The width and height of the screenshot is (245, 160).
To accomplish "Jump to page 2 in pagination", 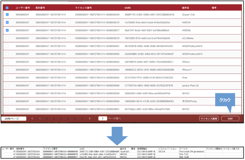I will click(x=47, y=118).
